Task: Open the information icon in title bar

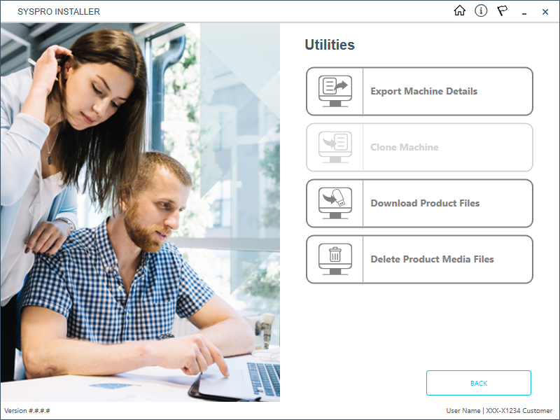Action: click(481, 11)
